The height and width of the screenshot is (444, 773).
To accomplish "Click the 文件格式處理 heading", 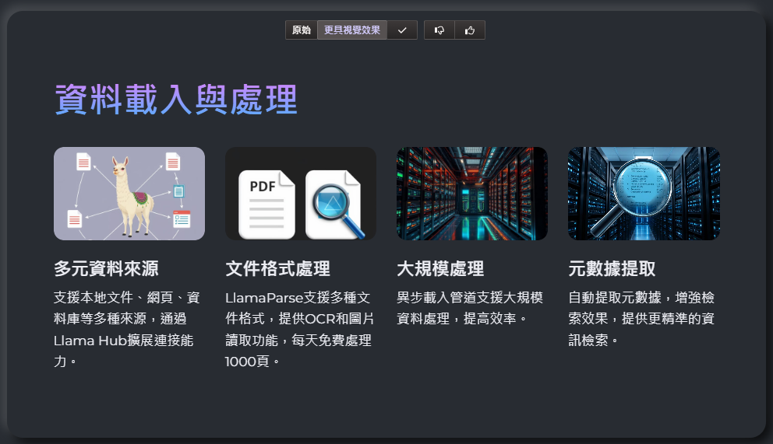I will (x=277, y=269).
